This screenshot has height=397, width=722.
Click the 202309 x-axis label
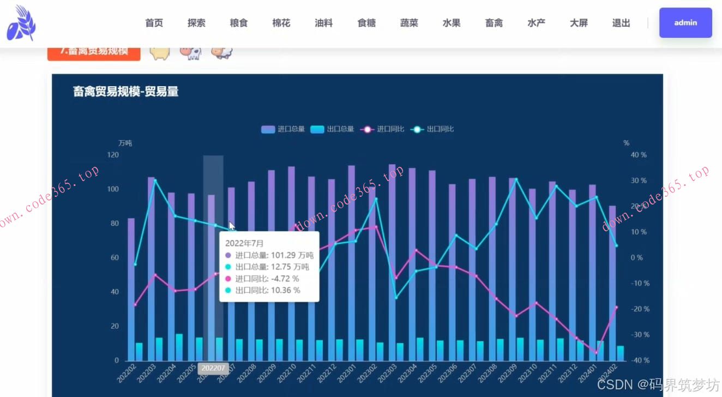pos(509,373)
